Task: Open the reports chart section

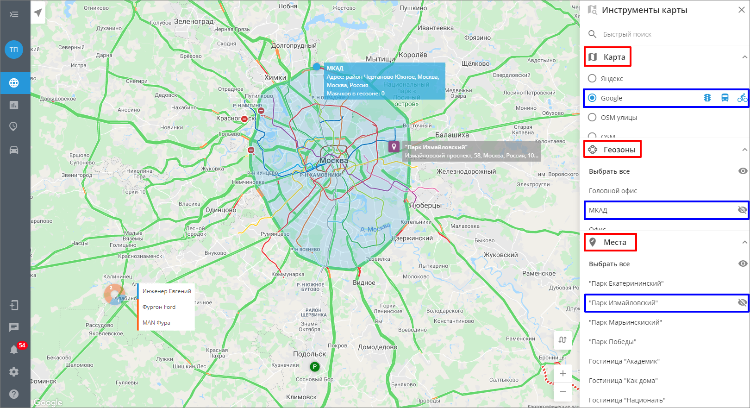Action: click(14, 105)
